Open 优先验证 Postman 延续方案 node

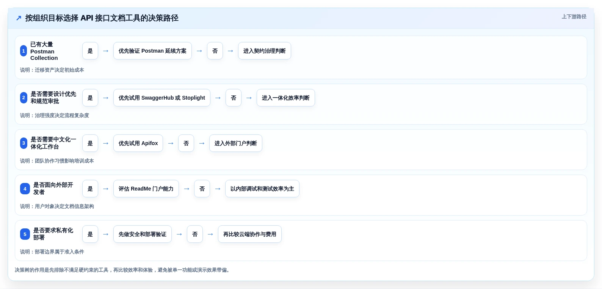[x=152, y=51]
